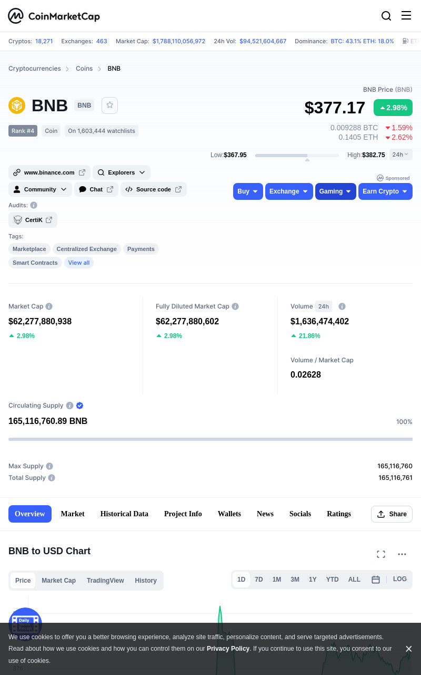Select 3M chart range
Image resolution: width=421 pixels, height=675 pixels.
click(295, 580)
